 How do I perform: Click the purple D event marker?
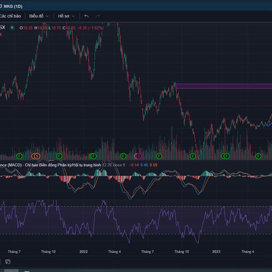139,156
